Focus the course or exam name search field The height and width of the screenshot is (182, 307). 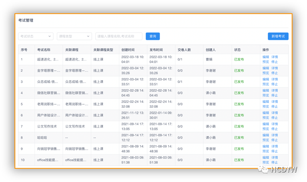[x=119, y=36]
